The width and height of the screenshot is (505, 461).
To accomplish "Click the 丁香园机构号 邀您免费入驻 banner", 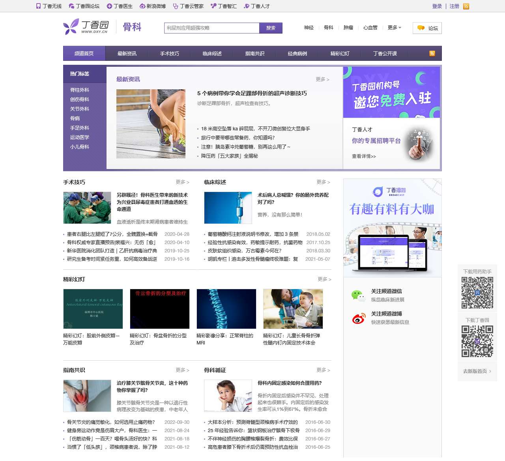I will tap(391, 92).
